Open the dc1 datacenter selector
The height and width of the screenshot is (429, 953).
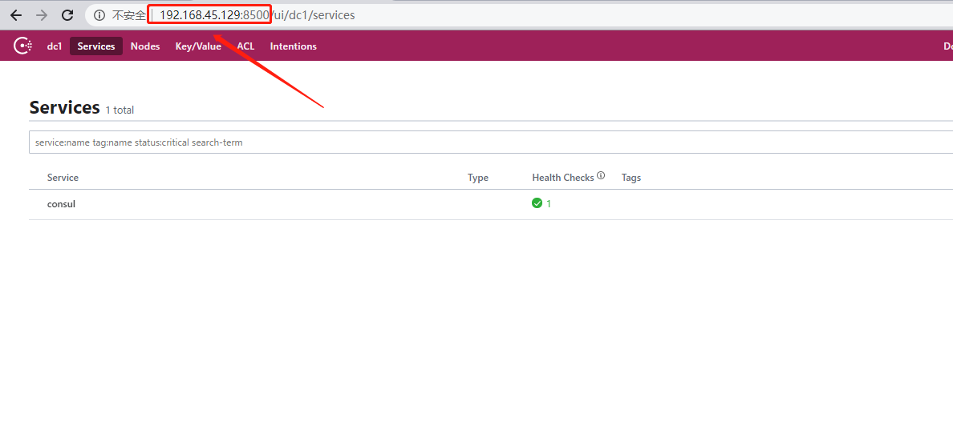pos(55,46)
